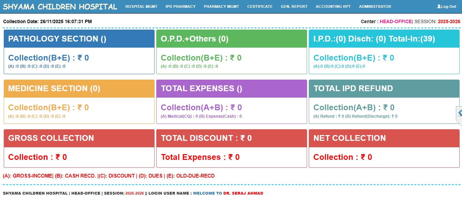Click the TOTAL DISCOUNT panel header
Image resolution: width=462 pixels, height=199 pixels.
232,138
